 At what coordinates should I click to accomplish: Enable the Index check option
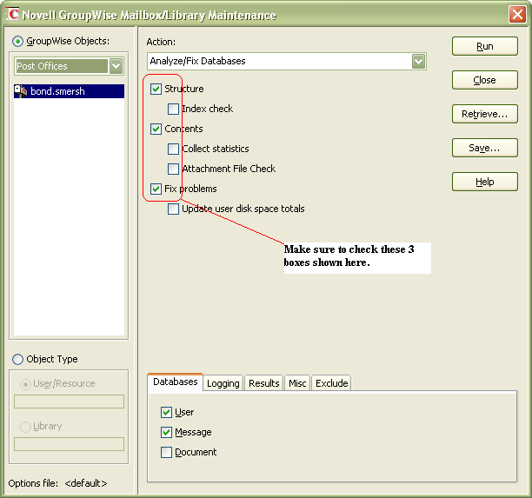tap(173, 109)
